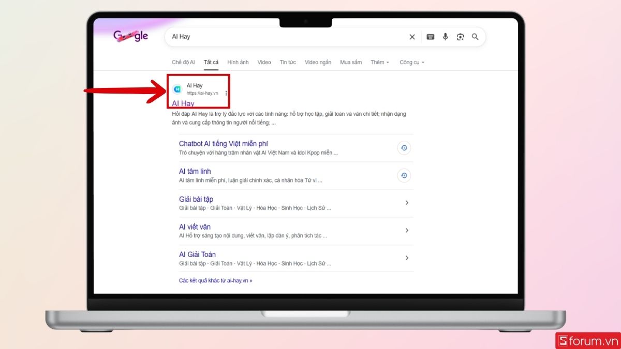Image resolution: width=621 pixels, height=349 pixels.
Task: Clear the search field with the X button
Action: pos(412,37)
